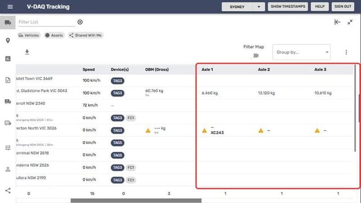The height and width of the screenshot is (203, 361).
Task: Select the 10,610 kg Axle 3 value
Action: [x=323, y=93]
